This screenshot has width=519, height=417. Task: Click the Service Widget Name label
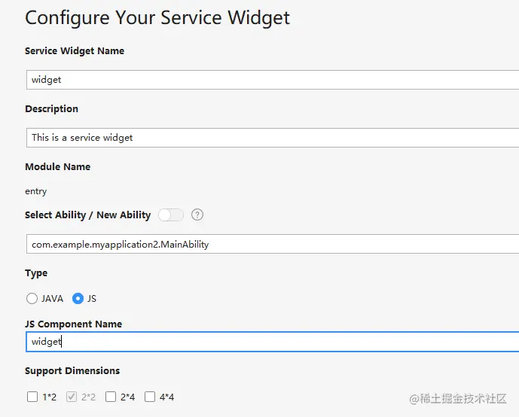[75, 51]
